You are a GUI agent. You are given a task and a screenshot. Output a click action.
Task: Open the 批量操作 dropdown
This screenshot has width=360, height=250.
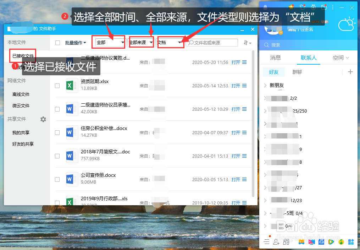pos(76,43)
